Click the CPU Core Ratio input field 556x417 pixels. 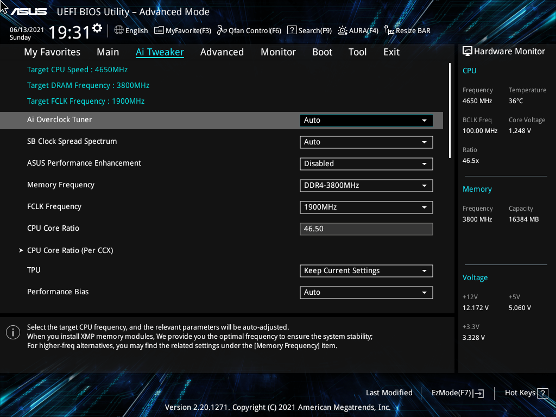click(x=367, y=229)
